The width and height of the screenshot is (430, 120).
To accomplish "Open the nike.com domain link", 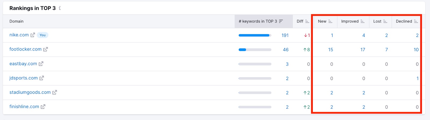I will [19, 35].
